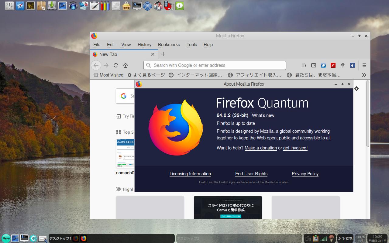Image resolution: width=389 pixels, height=243 pixels.
Task: Click the volume 100% indicator
Action: click(346, 238)
